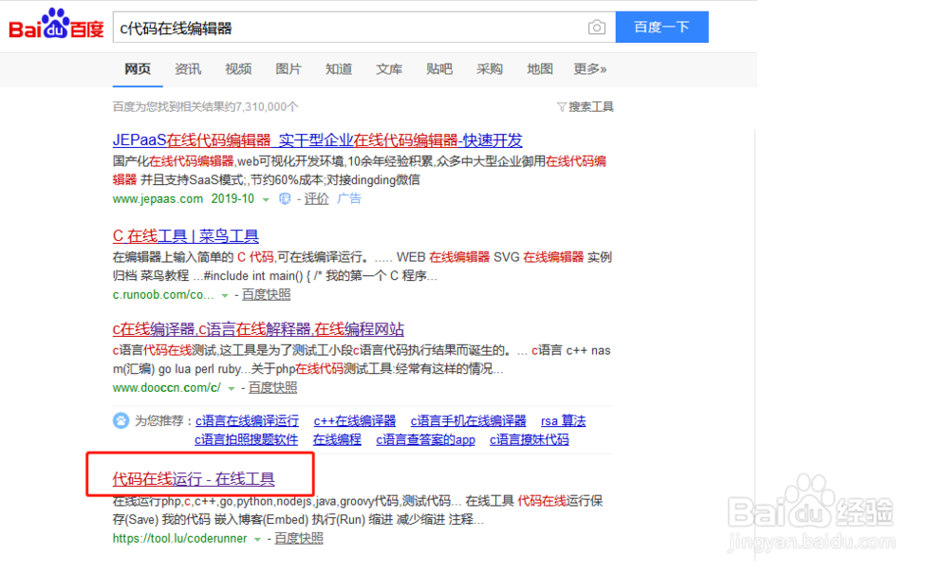
Task: Click result count text 百度为您找到相关结果约7,310,000个
Action: pos(205,107)
